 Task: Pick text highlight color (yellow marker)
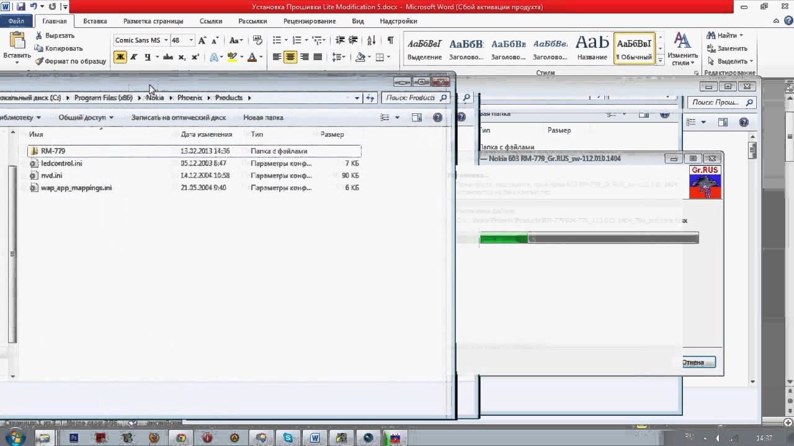(232, 57)
